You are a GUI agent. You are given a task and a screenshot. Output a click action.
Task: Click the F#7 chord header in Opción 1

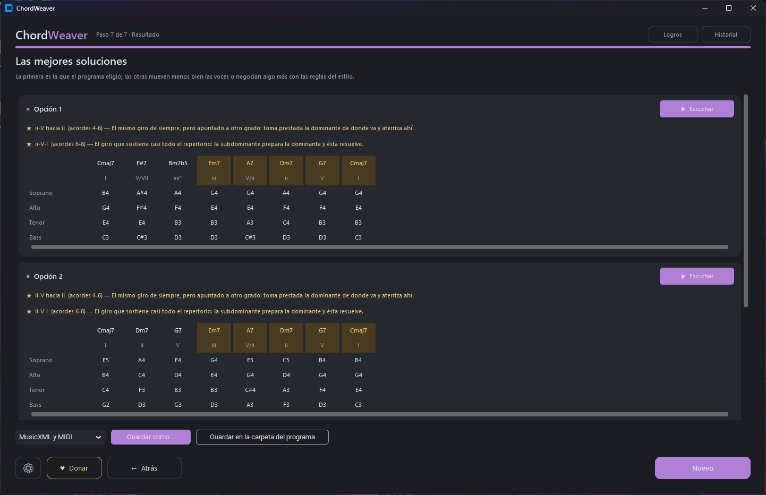tap(142, 163)
